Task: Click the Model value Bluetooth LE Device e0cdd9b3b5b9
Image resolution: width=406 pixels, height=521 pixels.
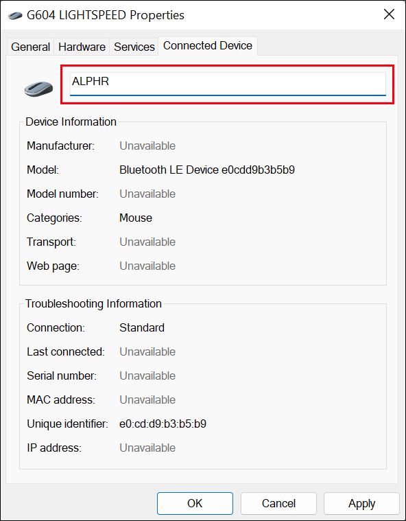Action: 207,170
